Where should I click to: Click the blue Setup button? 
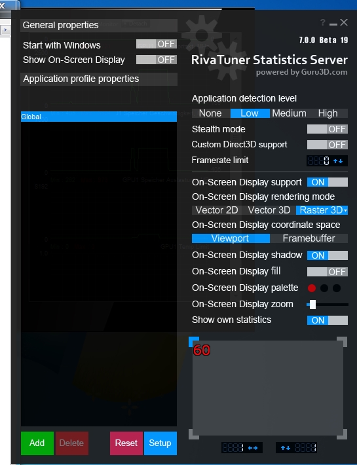[x=160, y=443]
